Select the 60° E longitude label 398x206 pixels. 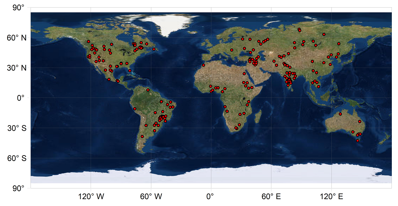[x=272, y=197]
